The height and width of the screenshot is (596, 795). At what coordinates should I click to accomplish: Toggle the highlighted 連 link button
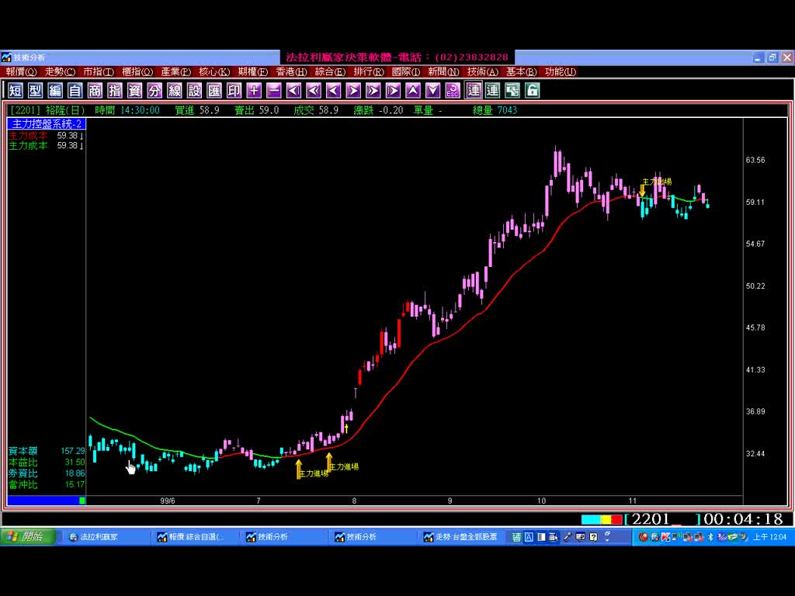pyautogui.click(x=474, y=91)
